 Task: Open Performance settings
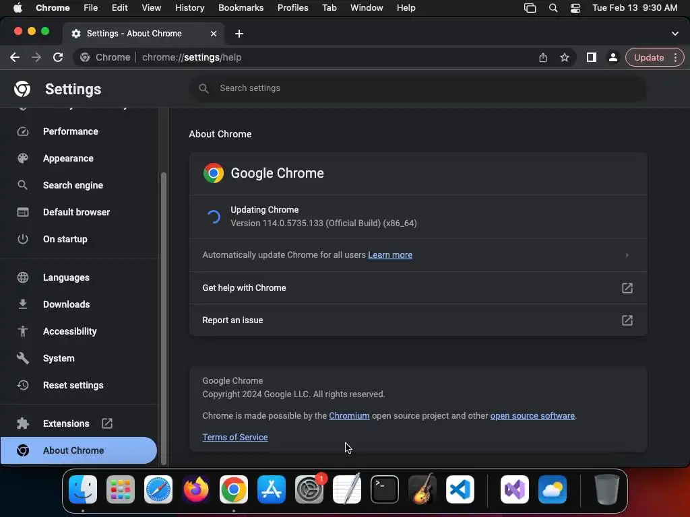(80, 131)
